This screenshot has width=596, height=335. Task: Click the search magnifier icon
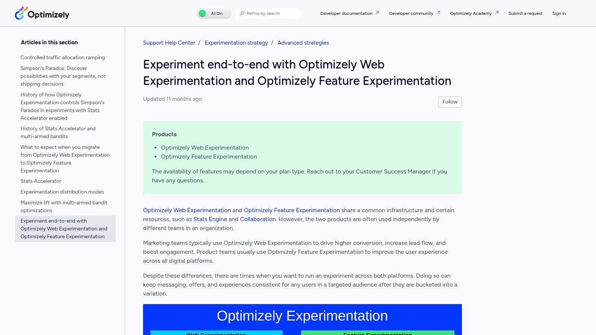(242, 13)
